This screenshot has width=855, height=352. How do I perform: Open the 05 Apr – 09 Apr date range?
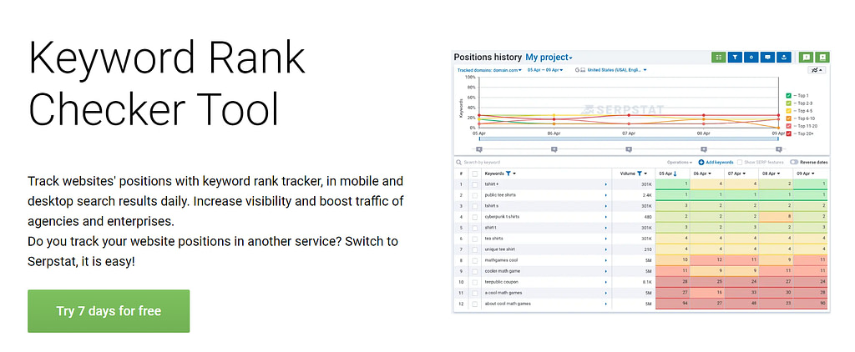click(545, 70)
